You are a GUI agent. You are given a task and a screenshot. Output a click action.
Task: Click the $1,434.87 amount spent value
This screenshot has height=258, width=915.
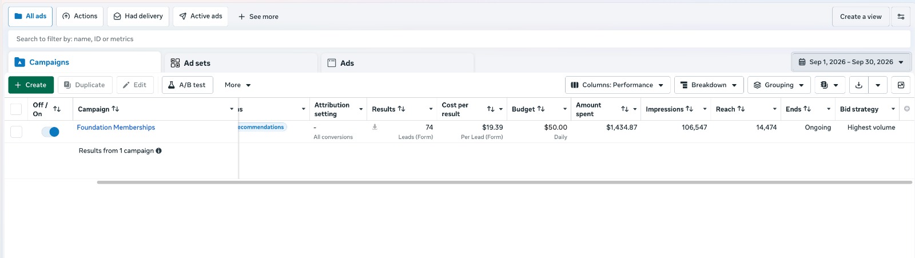(x=622, y=128)
